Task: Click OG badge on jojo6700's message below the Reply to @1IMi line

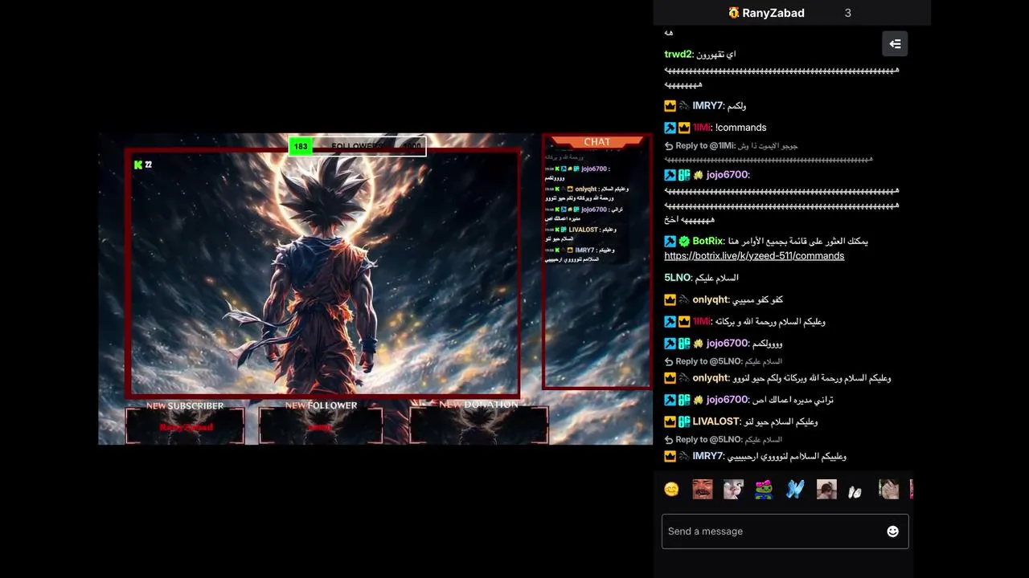Action: tap(684, 175)
